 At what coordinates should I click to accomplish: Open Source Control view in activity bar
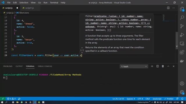182,26
